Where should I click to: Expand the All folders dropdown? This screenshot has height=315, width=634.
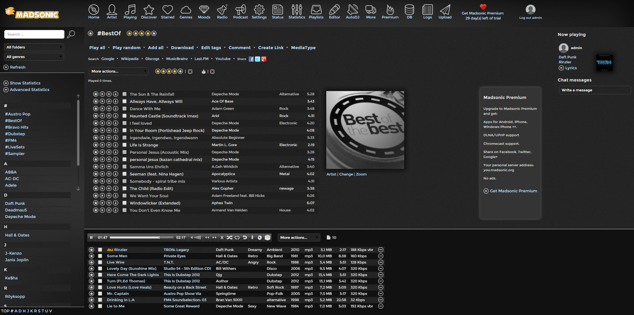(34, 47)
